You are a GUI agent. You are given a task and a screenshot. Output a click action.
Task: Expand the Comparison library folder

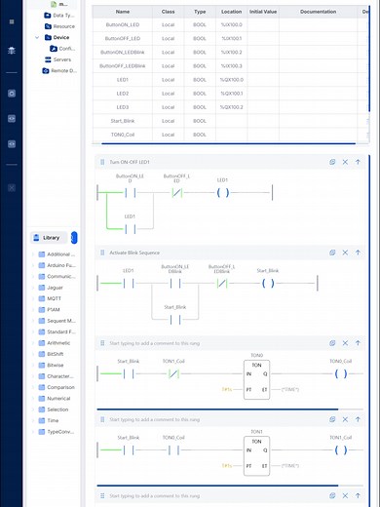point(33,387)
